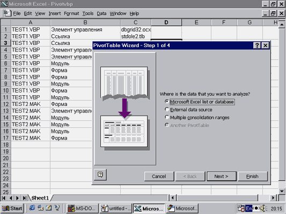286x214 pixels.
Task: Open the Help menu
Action: [x=134, y=13]
